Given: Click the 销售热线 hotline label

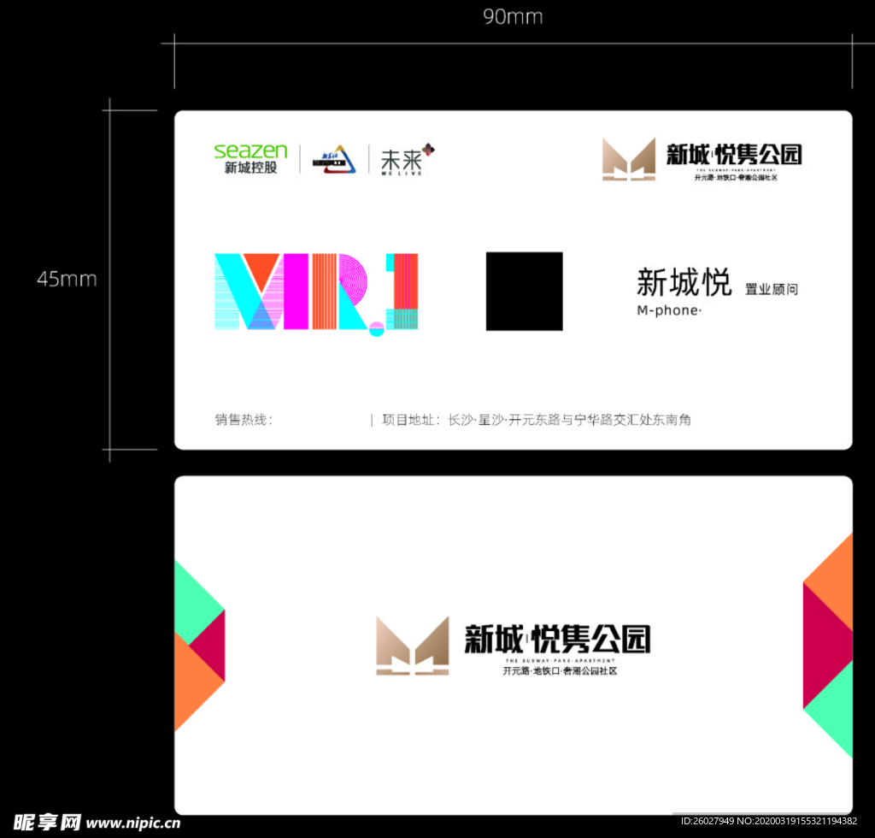Looking at the screenshot, I should (x=244, y=420).
